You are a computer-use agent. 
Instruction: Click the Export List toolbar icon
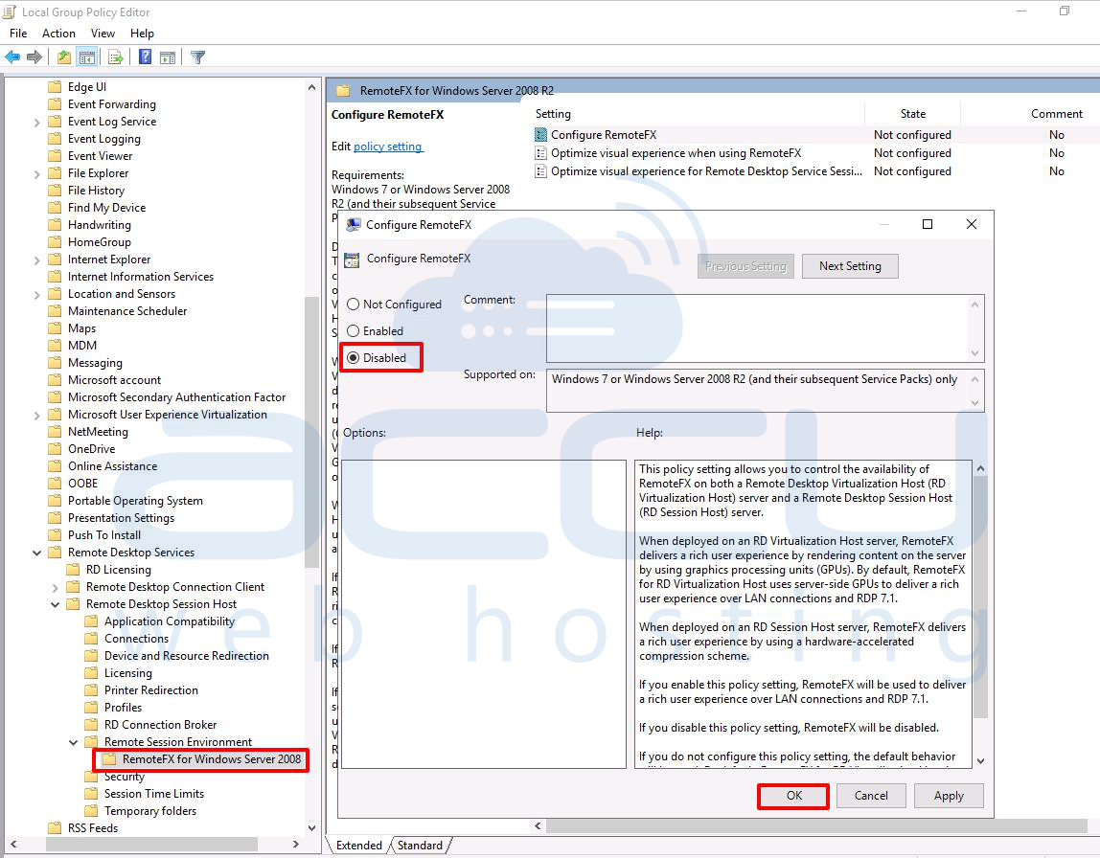coord(116,57)
